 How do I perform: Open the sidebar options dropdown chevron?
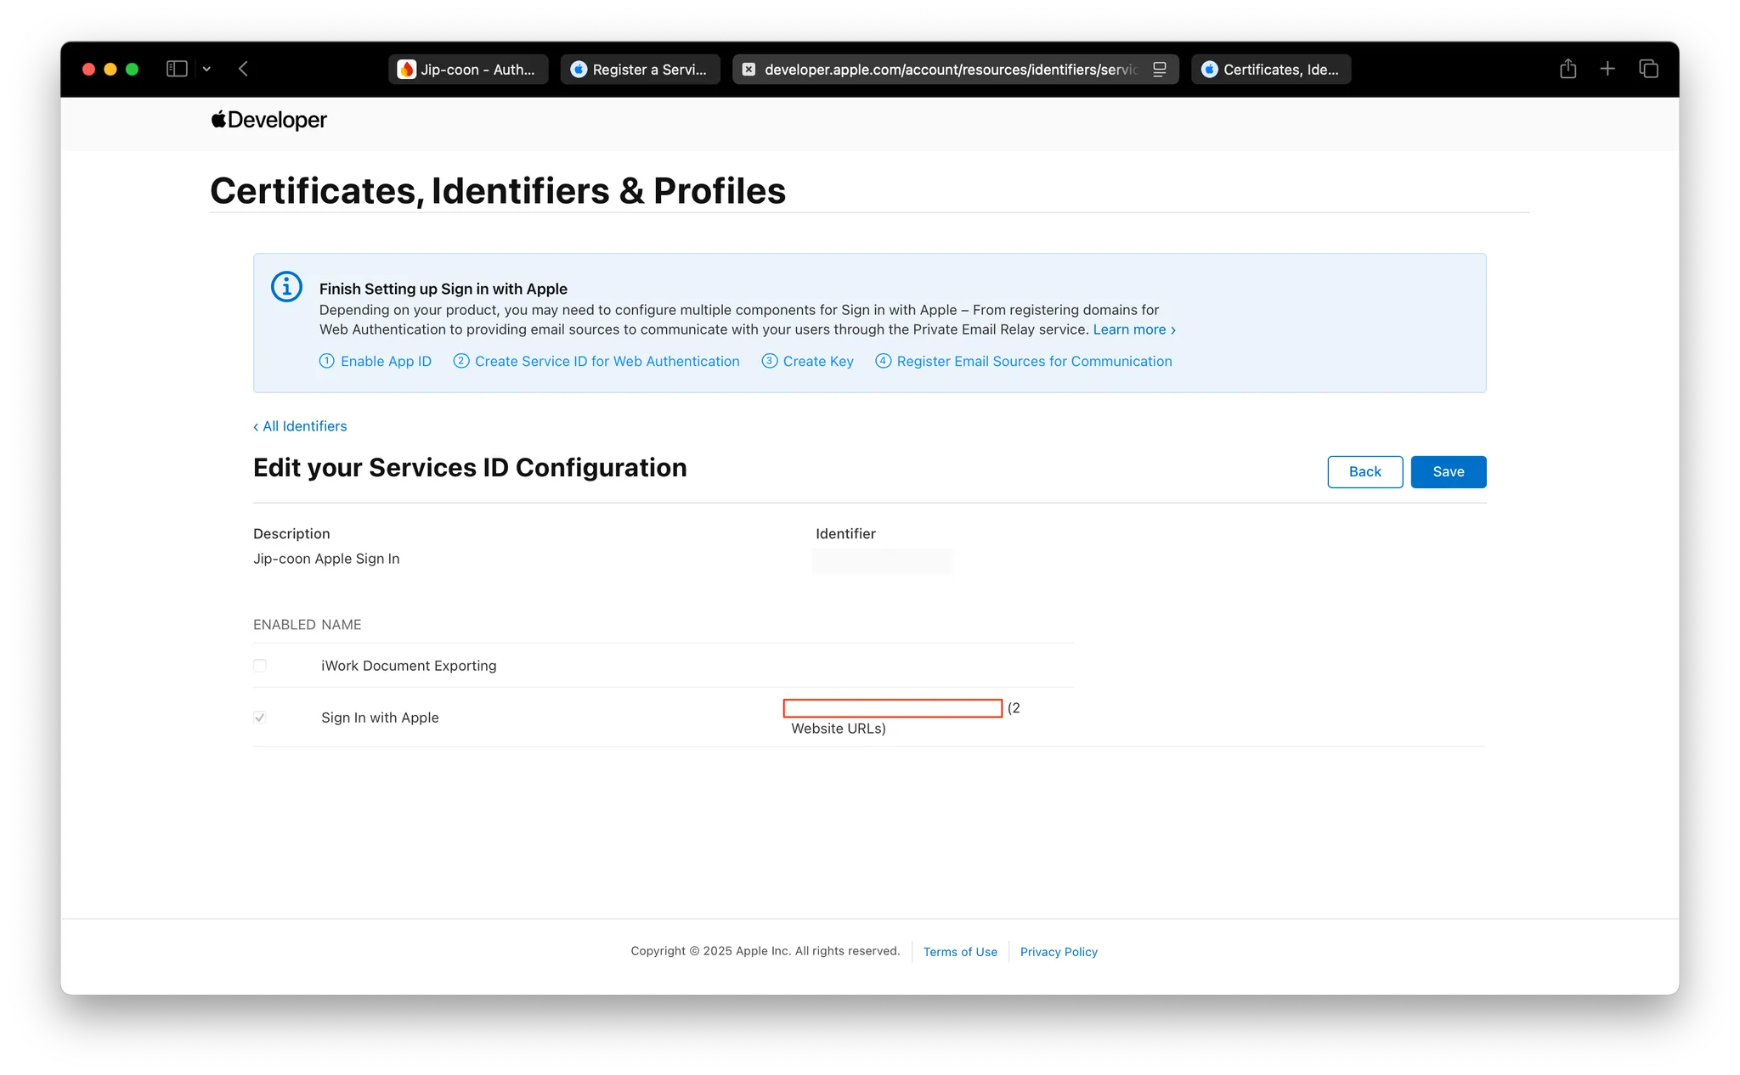click(206, 69)
